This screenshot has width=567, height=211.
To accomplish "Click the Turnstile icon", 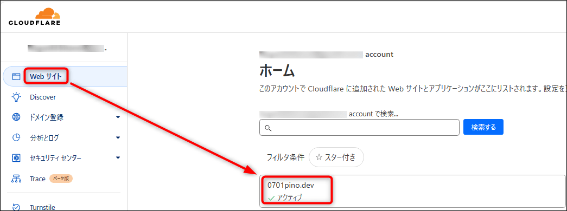I will click(x=16, y=207).
